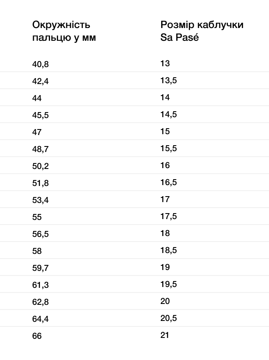Pick ring size 19,5
The height and width of the screenshot is (360, 269).
tap(168, 284)
